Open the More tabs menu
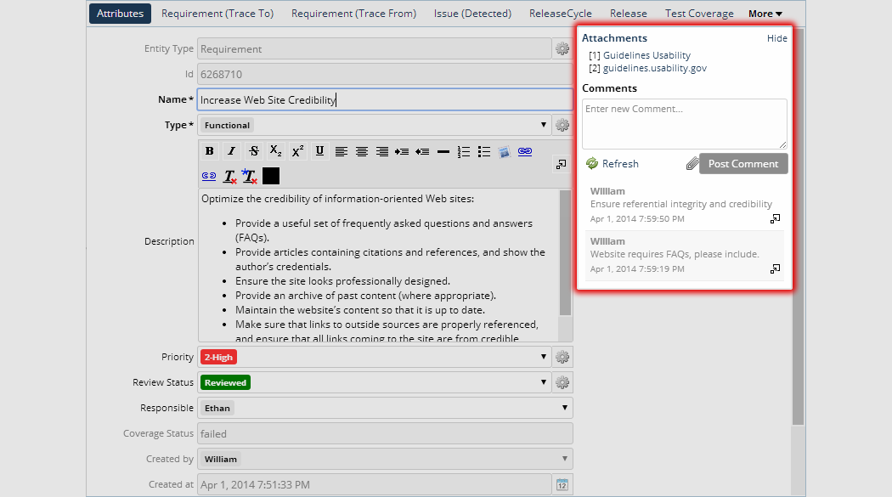 [765, 14]
